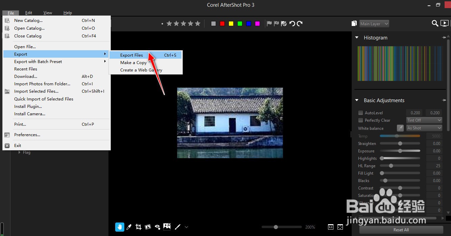This screenshot has height=236, width=451.
Task: Apply the pick flag
Action: [269, 23]
